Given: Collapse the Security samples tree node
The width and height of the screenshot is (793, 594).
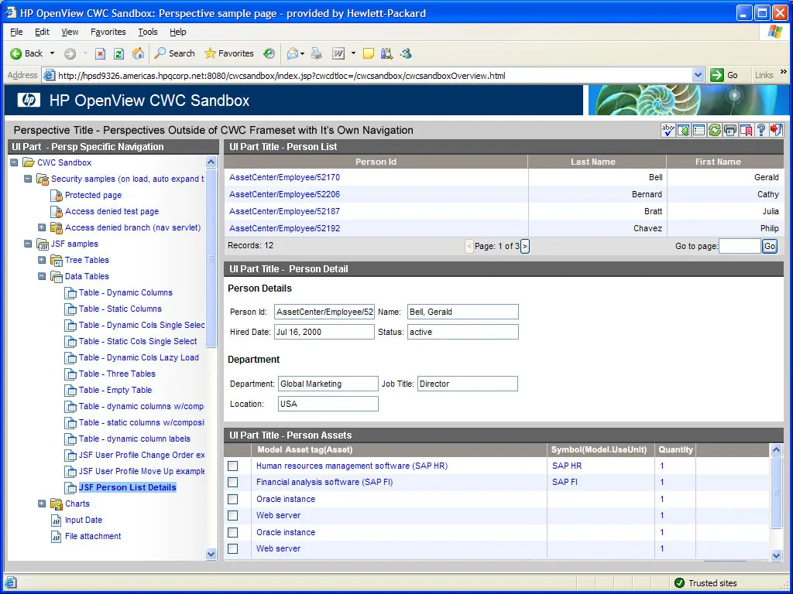Looking at the screenshot, I should coord(28,179).
